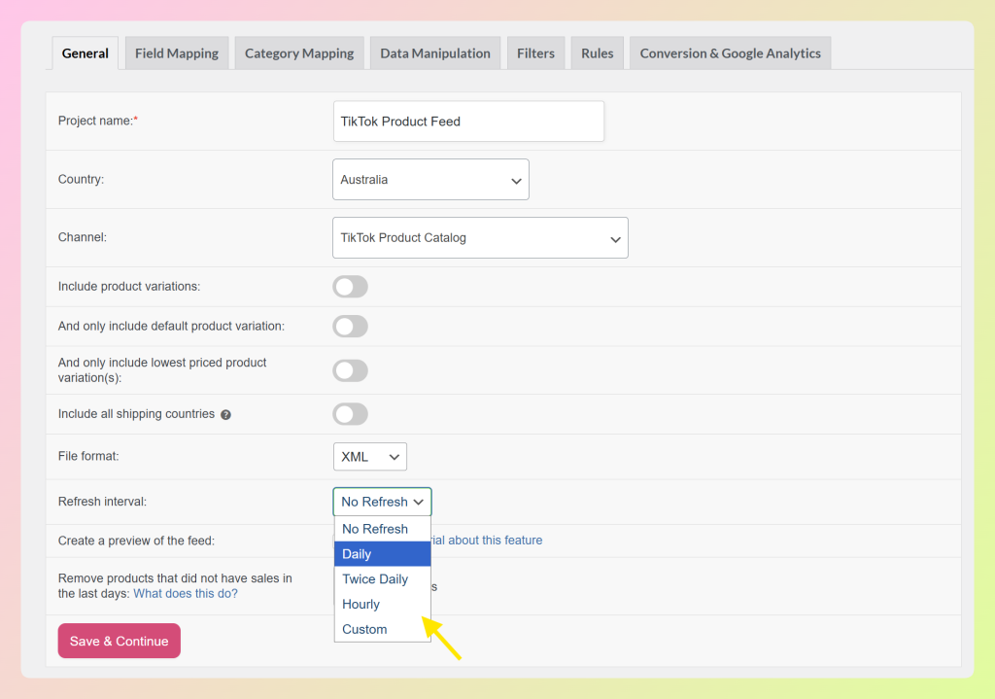The image size is (995, 699).
Task: Open the Category Mapping tab
Action: click(298, 52)
